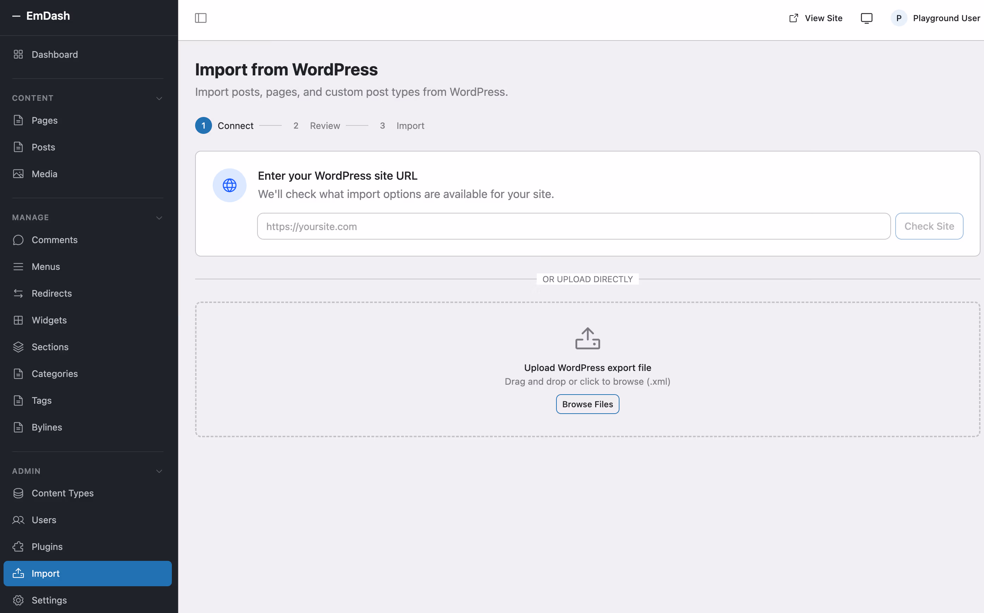984x613 pixels.
Task: Click the upload tray icon in drop zone
Action: click(x=588, y=338)
